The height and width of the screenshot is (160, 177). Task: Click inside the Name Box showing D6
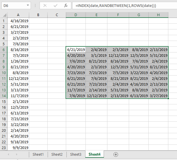coord(14,5)
